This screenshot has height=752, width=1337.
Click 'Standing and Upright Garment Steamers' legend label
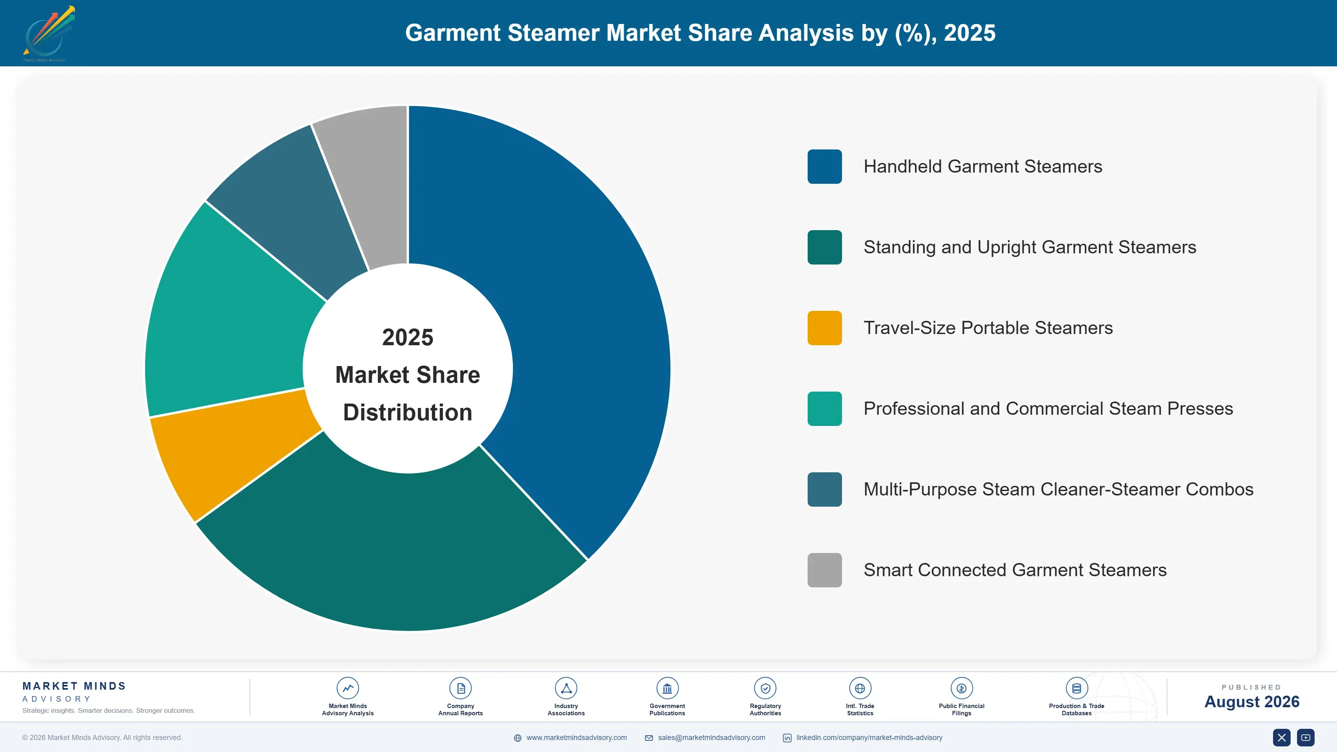click(x=1030, y=247)
